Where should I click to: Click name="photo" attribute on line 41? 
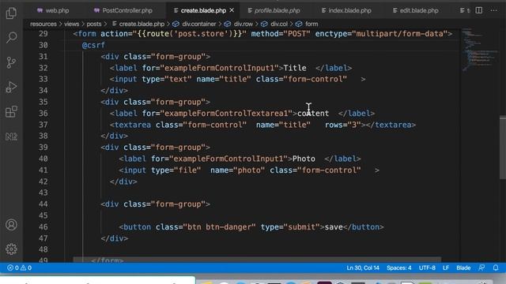(x=237, y=170)
